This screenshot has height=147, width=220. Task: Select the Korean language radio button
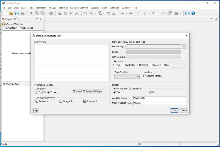click(x=49, y=92)
